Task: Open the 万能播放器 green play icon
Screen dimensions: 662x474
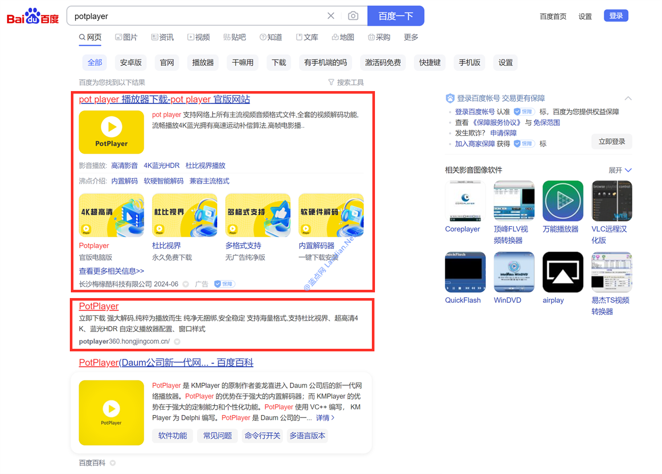Action: (563, 201)
